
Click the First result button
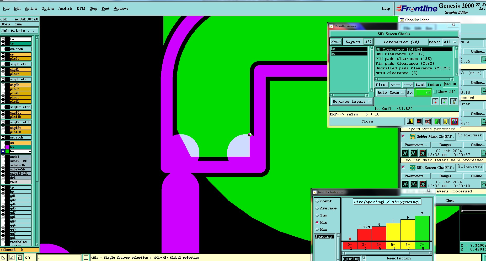point(381,85)
